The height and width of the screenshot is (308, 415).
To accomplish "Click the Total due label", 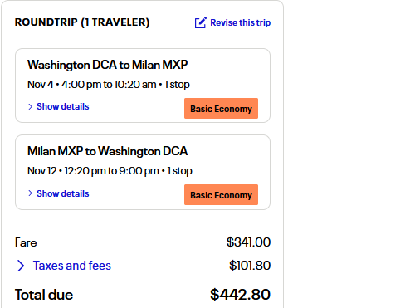I will click(x=44, y=295).
